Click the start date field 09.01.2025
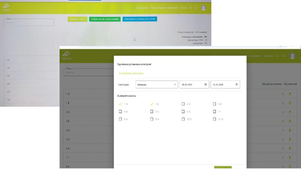301x169 pixels. (x=194, y=84)
